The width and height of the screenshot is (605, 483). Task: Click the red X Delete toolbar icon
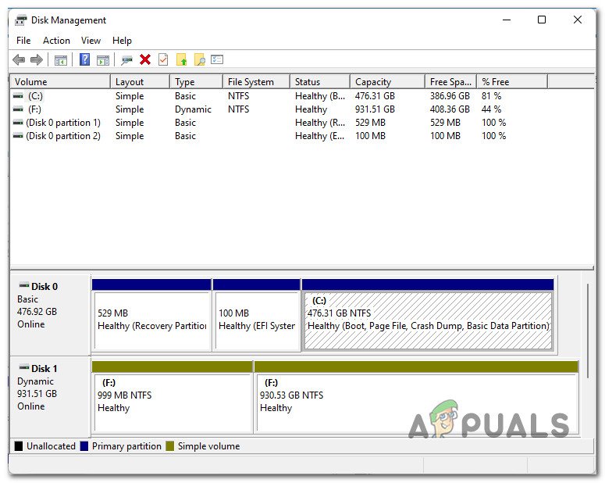click(145, 59)
